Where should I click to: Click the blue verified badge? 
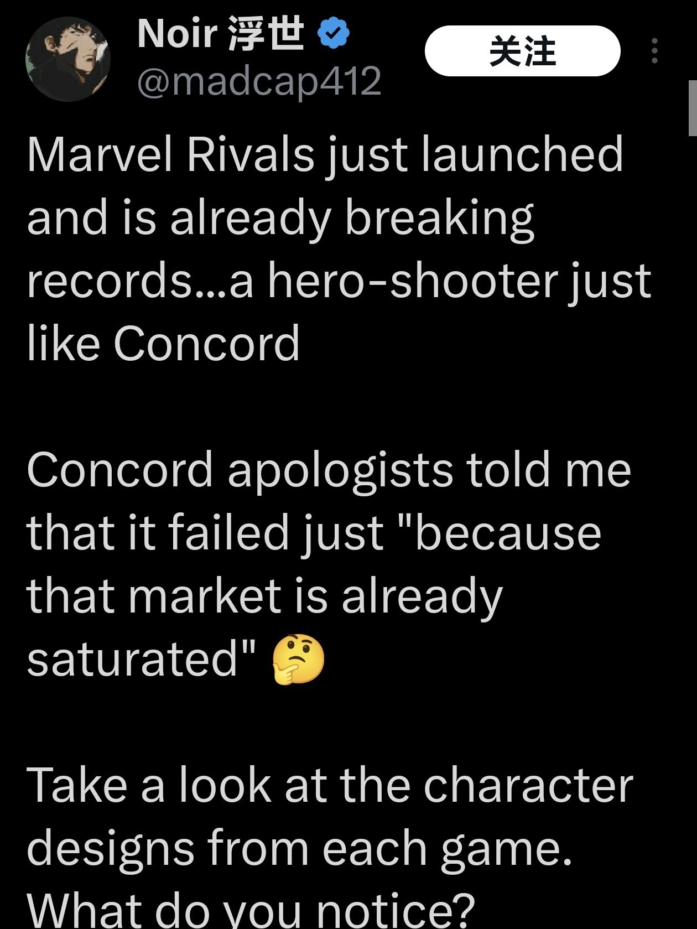pos(333,34)
